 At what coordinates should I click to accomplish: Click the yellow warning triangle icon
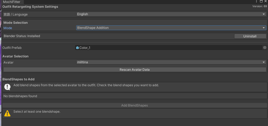[x=7, y=113]
